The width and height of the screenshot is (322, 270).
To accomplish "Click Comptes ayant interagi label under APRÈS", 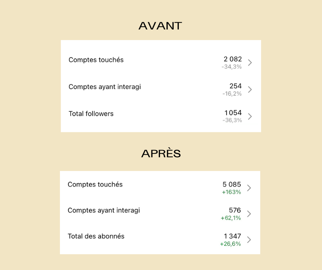I will click(104, 210).
